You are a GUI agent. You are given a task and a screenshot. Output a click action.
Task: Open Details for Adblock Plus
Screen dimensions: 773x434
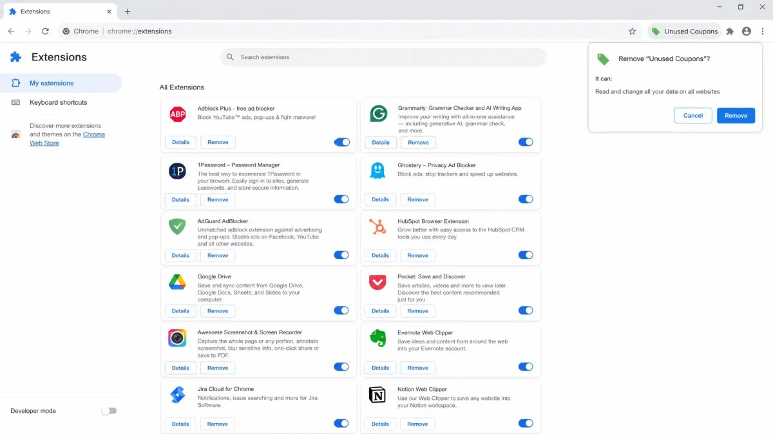[180, 142]
